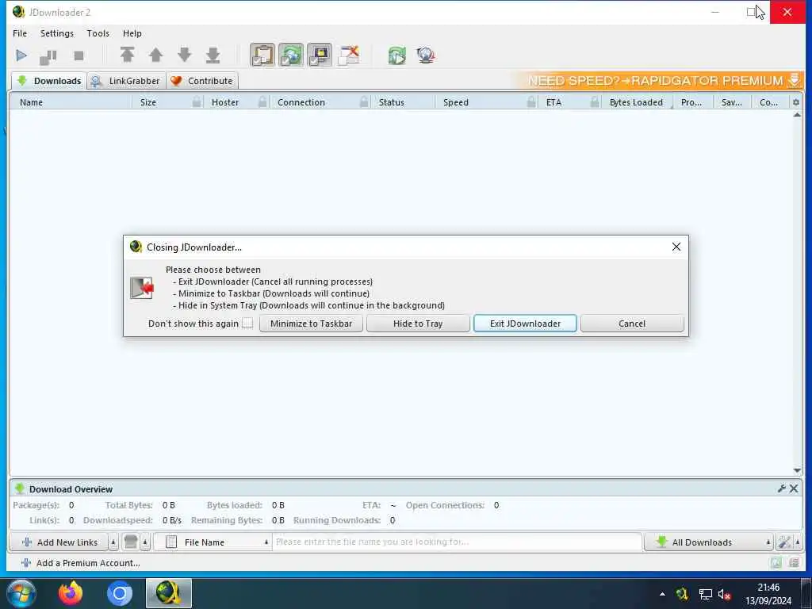Expand arrow beside bottom tools icon
The height and width of the screenshot is (609, 812).
[798, 542]
